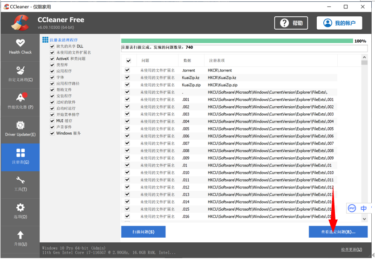Toggle 开始菜单排序 checkbox
Image resolution: width=375 pixels, height=259 pixels.
point(52,115)
